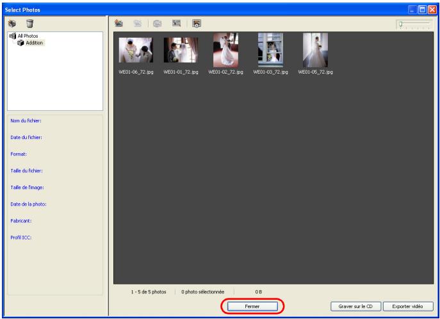Click the file name label WE01-03_72.jpg

click(x=270, y=72)
